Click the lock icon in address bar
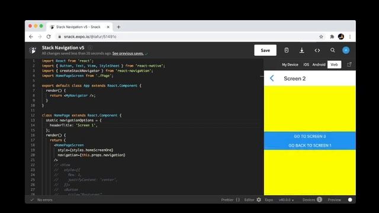This screenshot has height=213, width=379. [x=59, y=37]
